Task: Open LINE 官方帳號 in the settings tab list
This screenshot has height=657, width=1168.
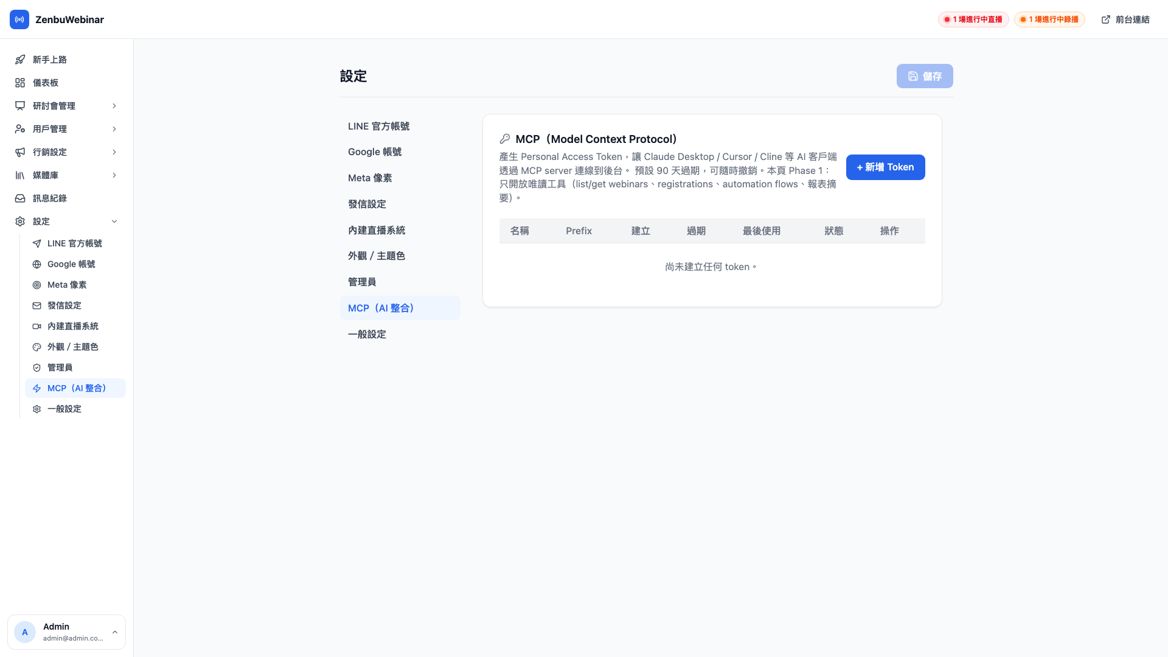Action: point(400,126)
